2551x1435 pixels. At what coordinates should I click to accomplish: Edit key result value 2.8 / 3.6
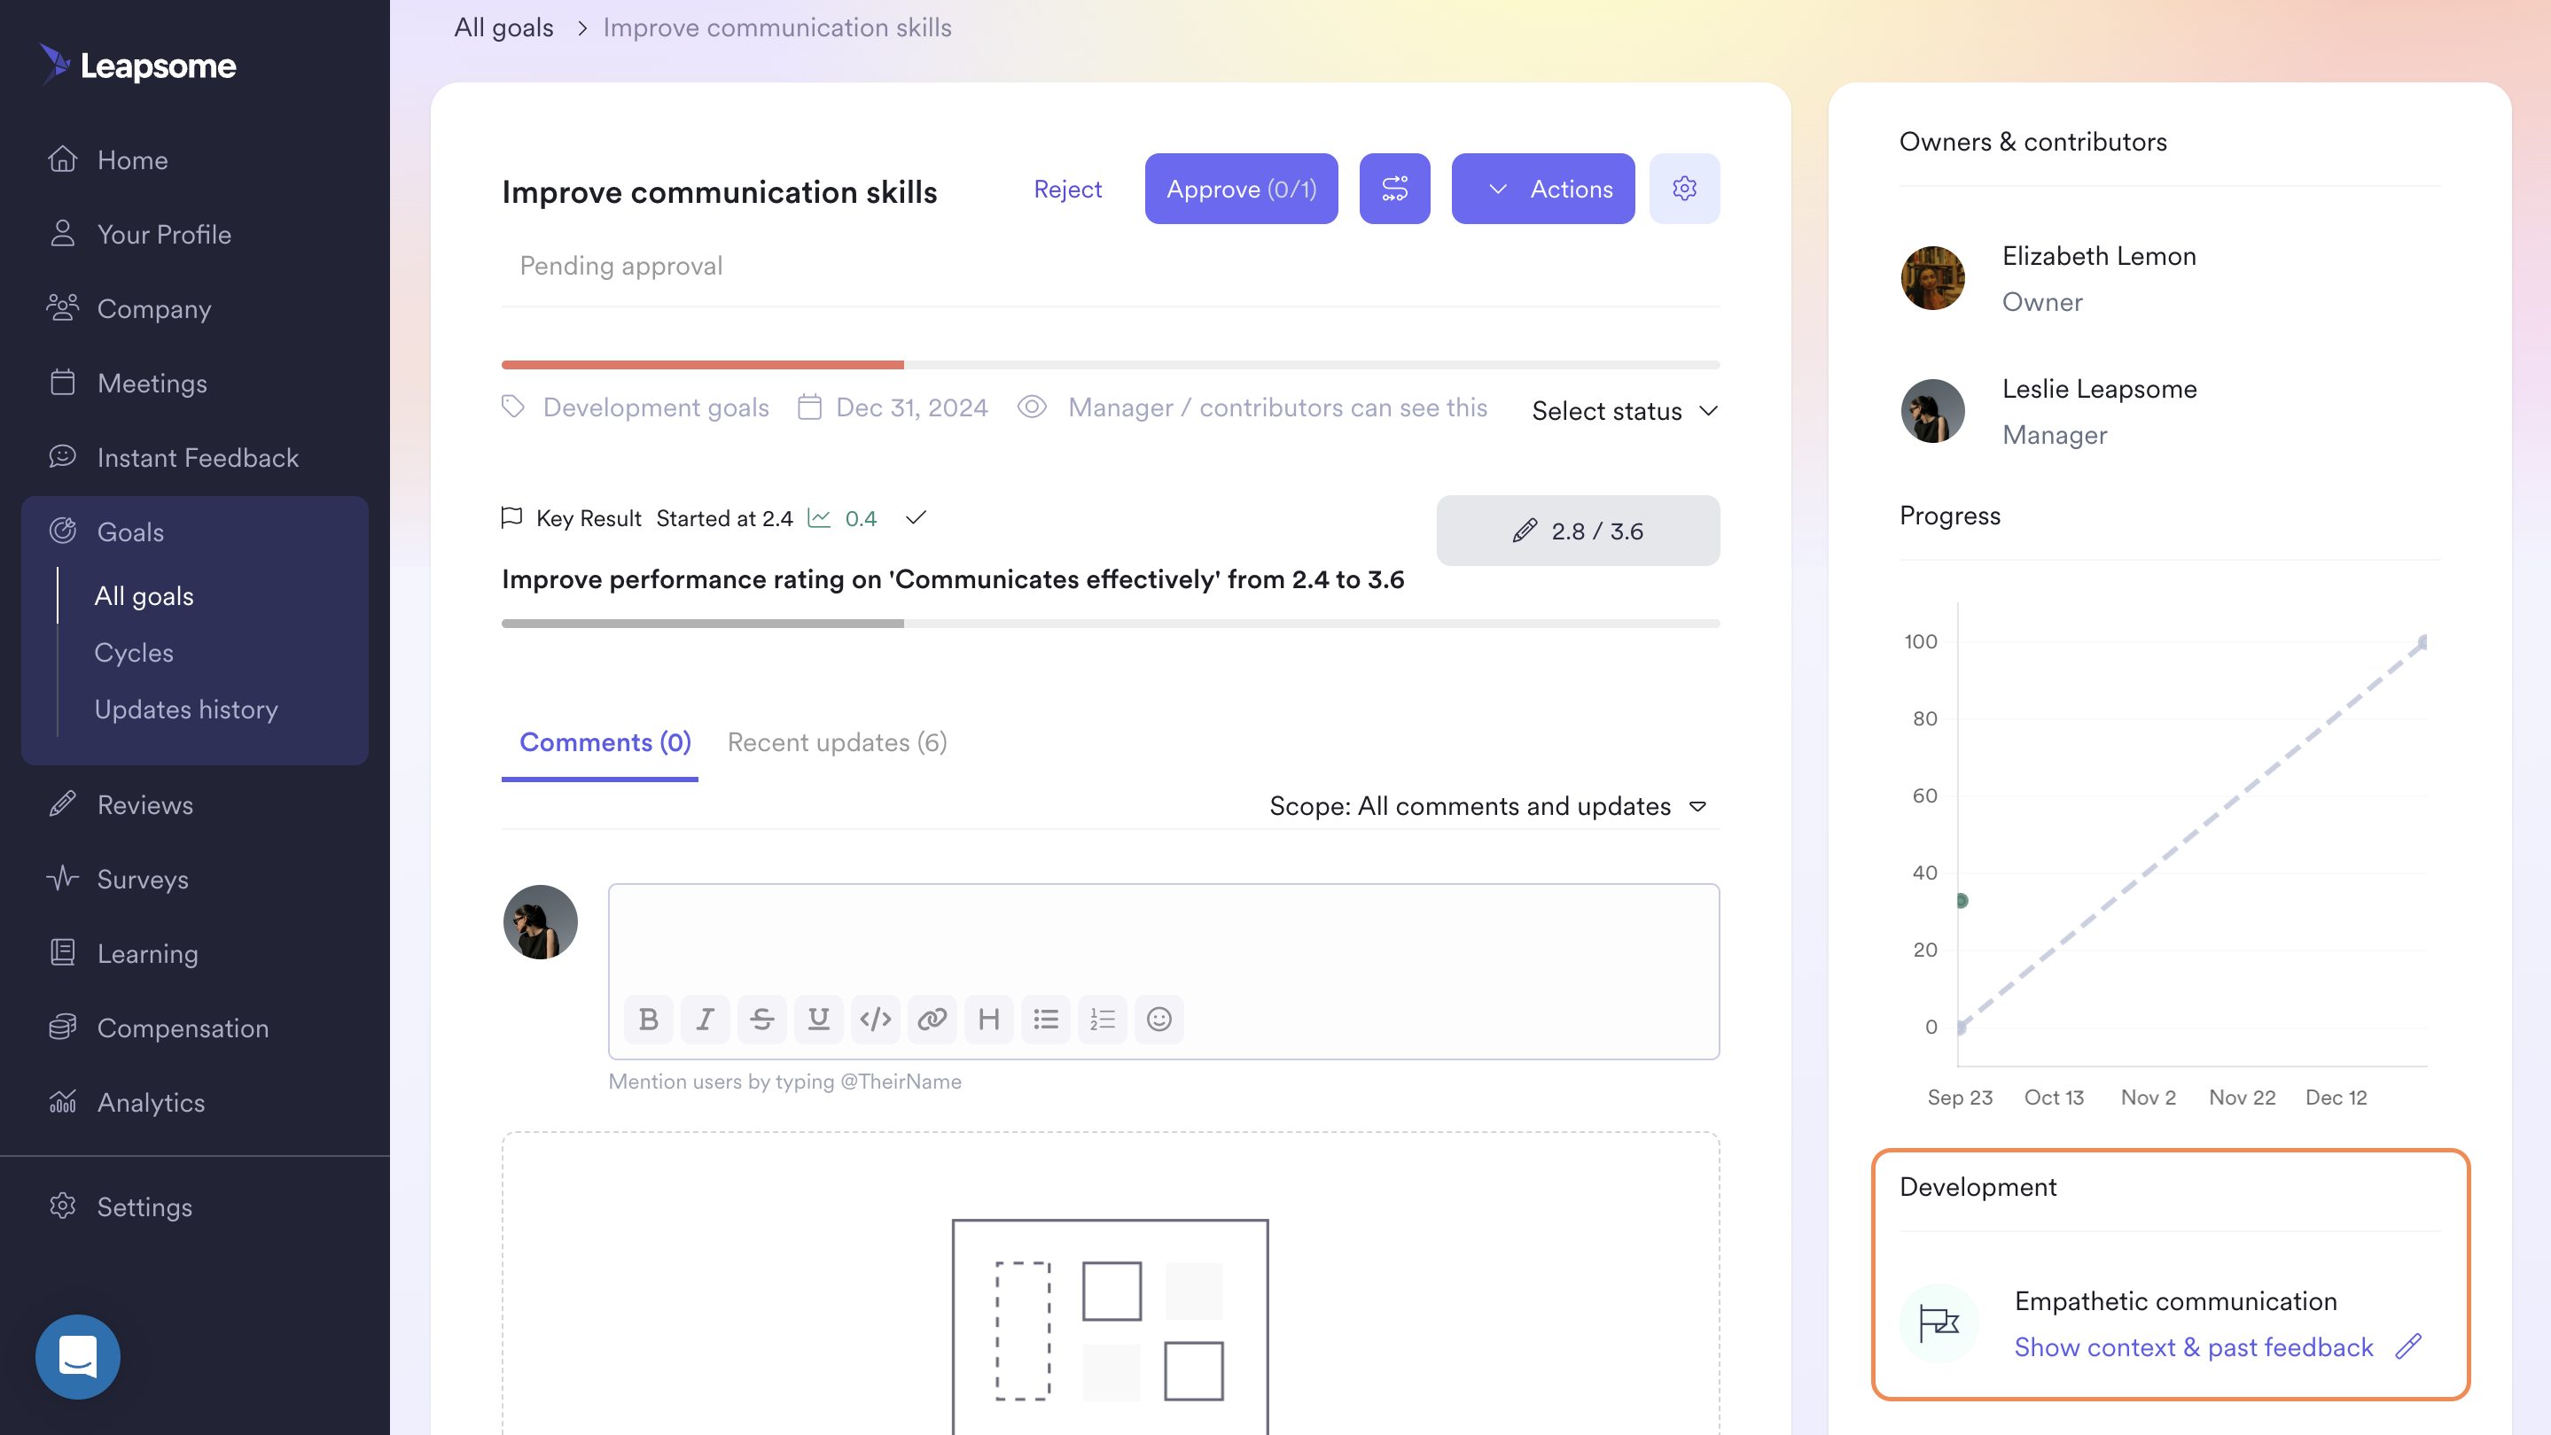click(x=1578, y=531)
